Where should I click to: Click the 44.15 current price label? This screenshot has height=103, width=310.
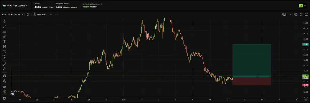(305, 76)
